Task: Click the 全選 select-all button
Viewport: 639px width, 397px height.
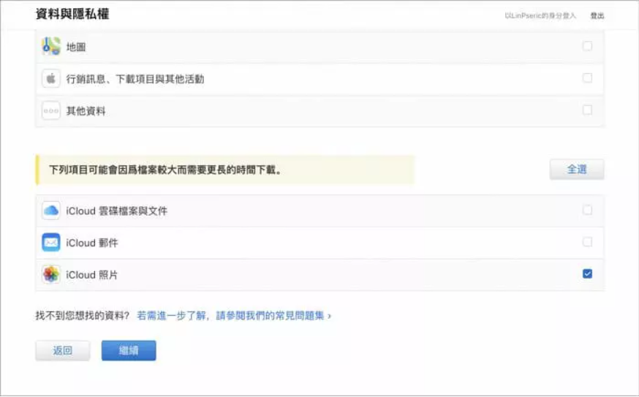Action: [x=577, y=169]
